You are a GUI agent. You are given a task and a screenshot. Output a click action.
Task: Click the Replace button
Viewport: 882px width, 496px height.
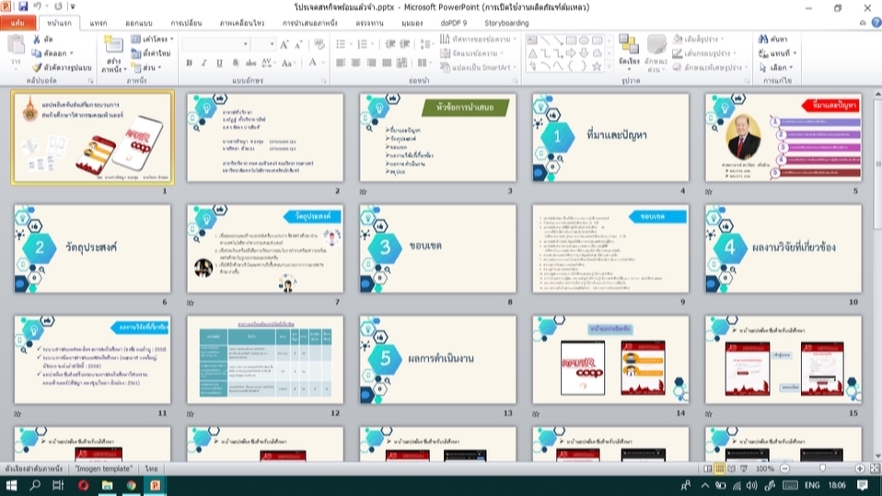(x=777, y=53)
